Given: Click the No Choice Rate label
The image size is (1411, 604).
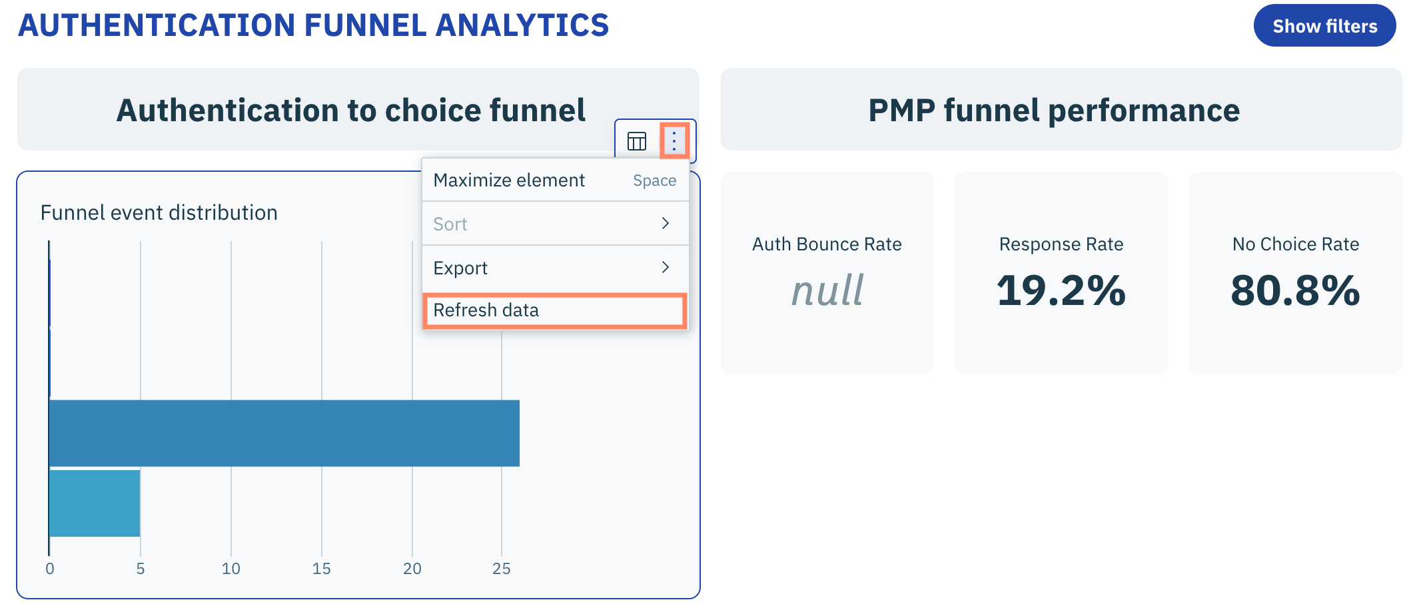Looking at the screenshot, I should (x=1296, y=244).
